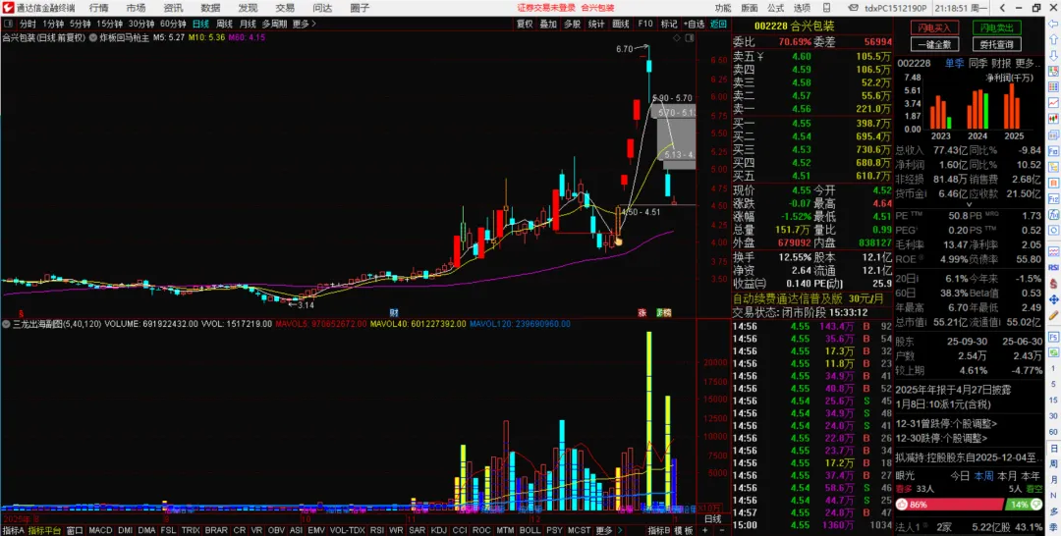Select the pencil drawing tool icon

tap(1053, 315)
